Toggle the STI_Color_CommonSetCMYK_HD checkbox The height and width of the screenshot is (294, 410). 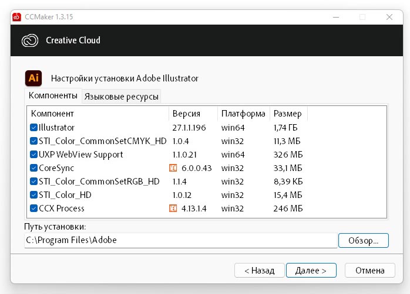point(33,141)
